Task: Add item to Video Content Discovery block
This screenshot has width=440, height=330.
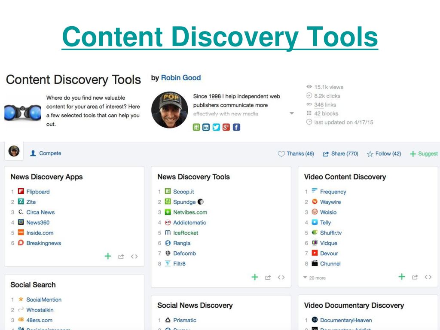Action: (402, 277)
